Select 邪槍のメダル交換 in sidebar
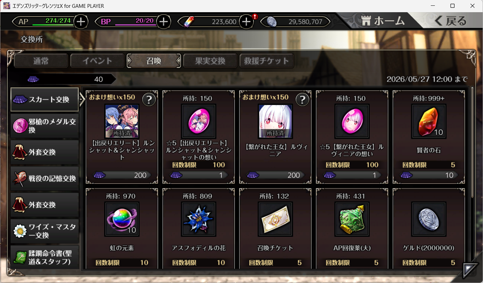This screenshot has width=483, height=283. point(45,126)
